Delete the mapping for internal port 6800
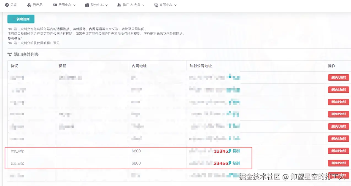The width and height of the screenshot is (351, 186). [338, 151]
